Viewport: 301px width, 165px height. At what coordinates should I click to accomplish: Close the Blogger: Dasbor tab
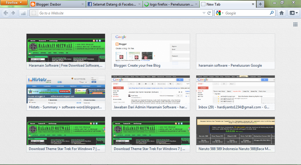(x=83, y=4)
